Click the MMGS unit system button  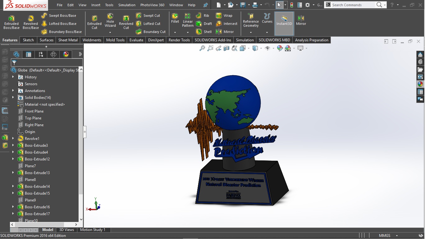[x=384, y=236]
